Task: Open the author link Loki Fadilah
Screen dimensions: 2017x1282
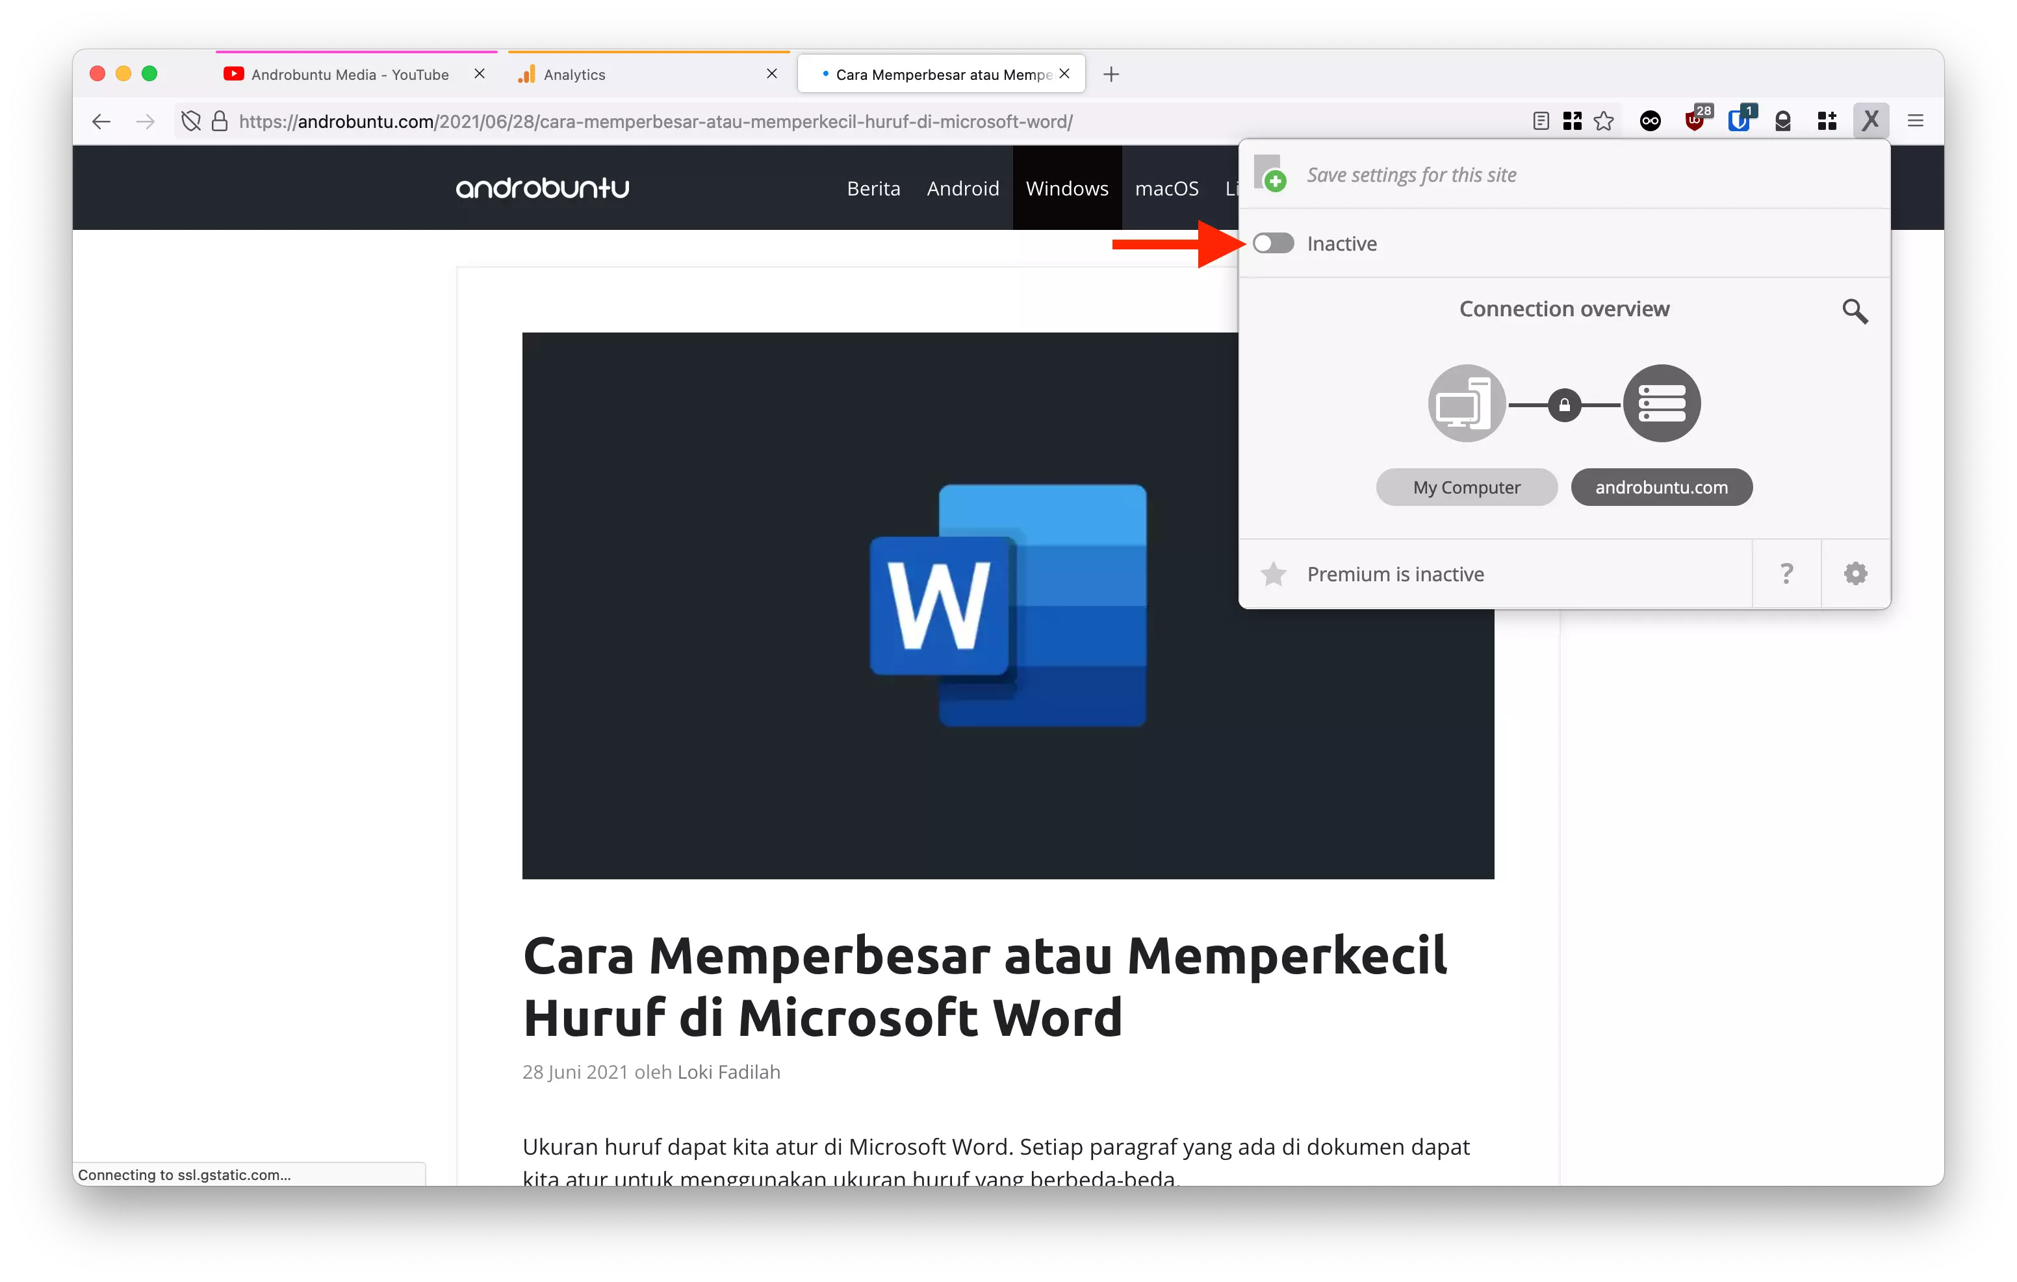Action: point(727,1072)
